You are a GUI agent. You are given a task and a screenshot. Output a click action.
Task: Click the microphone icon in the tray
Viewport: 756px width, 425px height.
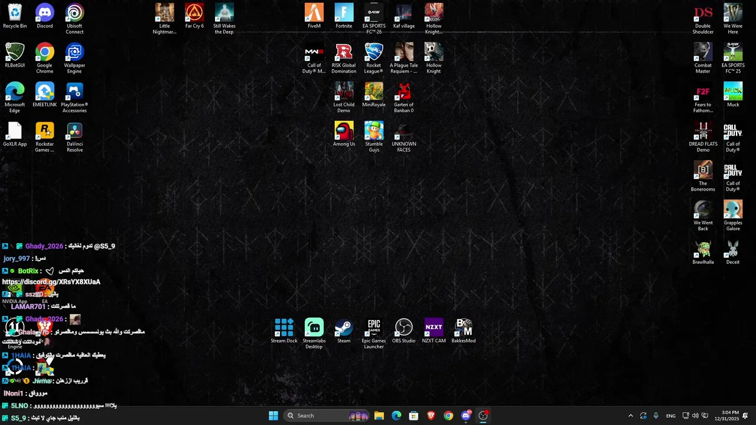click(656, 416)
